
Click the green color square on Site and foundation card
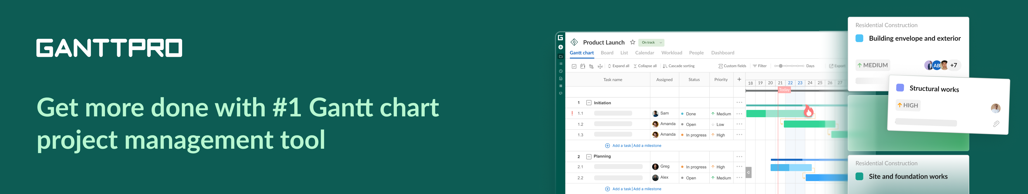coord(860,176)
